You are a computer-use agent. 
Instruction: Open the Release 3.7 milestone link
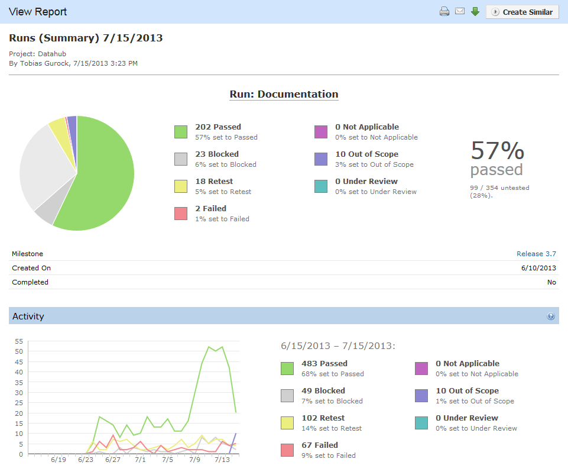point(536,254)
